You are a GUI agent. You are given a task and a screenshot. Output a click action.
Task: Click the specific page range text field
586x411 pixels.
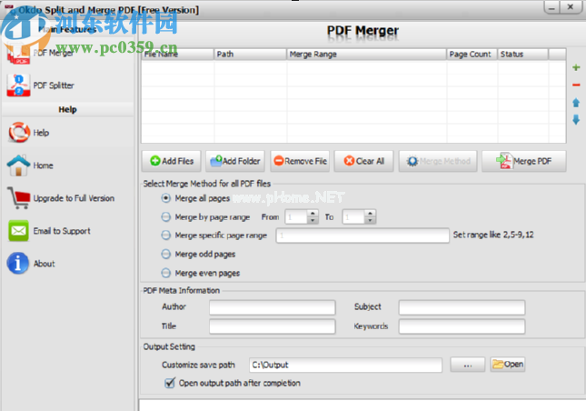(363, 236)
